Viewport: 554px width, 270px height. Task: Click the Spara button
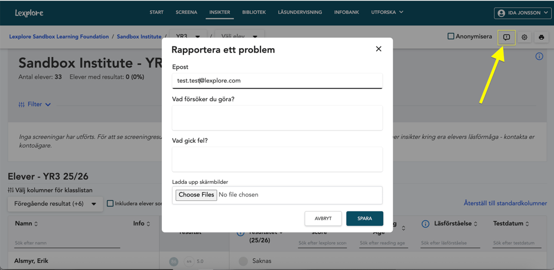[365, 219]
